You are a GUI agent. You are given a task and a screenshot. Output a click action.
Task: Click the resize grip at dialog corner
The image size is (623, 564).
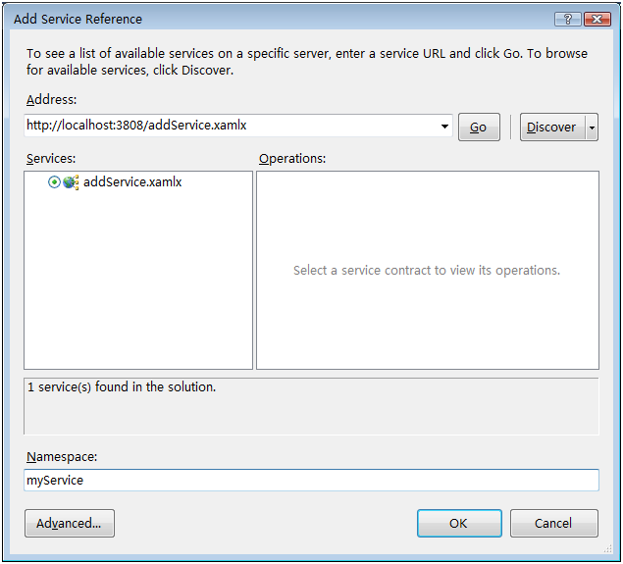tap(608, 549)
